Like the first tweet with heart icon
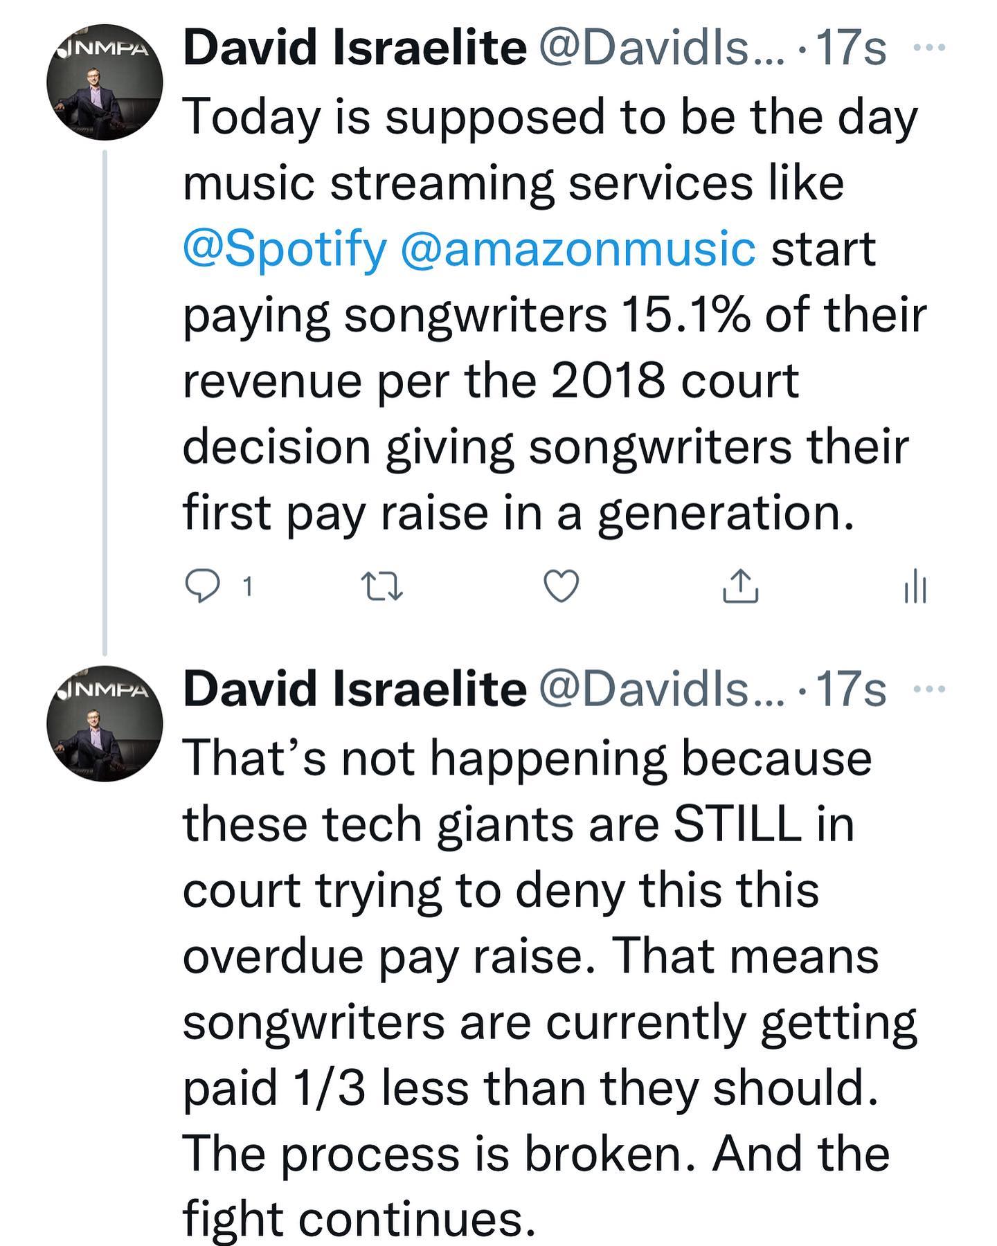The height and width of the screenshot is (1246, 997). pyautogui.click(x=561, y=587)
